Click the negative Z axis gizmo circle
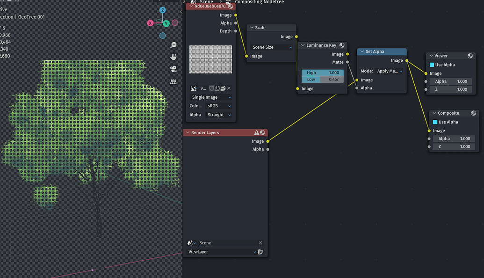 pyautogui.click(x=162, y=36)
